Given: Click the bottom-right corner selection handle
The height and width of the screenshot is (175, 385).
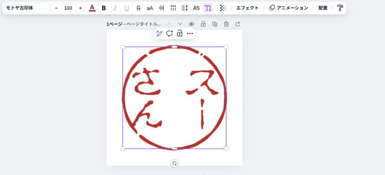Looking at the screenshot, I should (226, 149).
